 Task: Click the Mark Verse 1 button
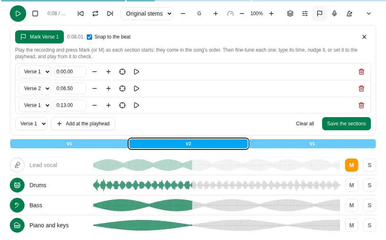click(39, 37)
